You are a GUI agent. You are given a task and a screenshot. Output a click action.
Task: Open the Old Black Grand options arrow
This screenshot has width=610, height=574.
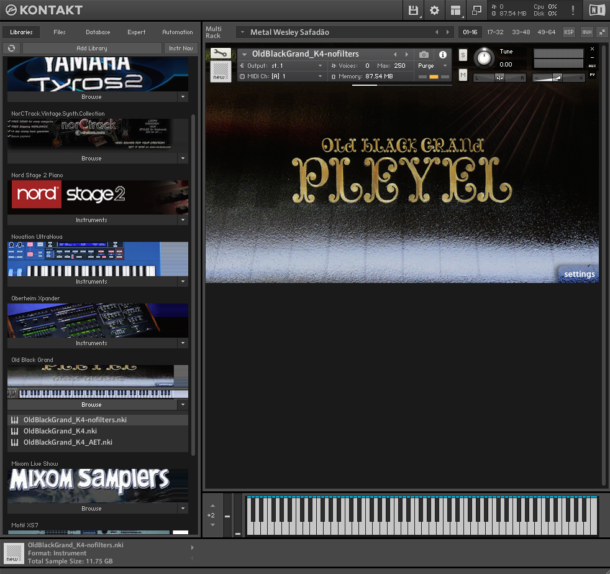183,405
